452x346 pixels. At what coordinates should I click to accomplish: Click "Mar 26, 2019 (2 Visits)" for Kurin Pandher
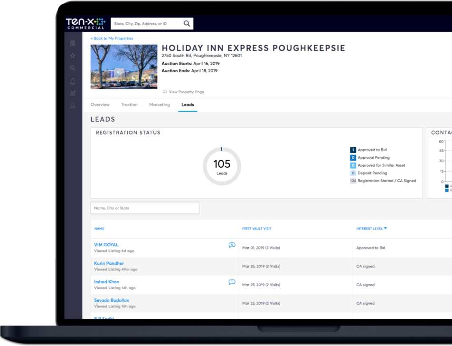[261, 266]
